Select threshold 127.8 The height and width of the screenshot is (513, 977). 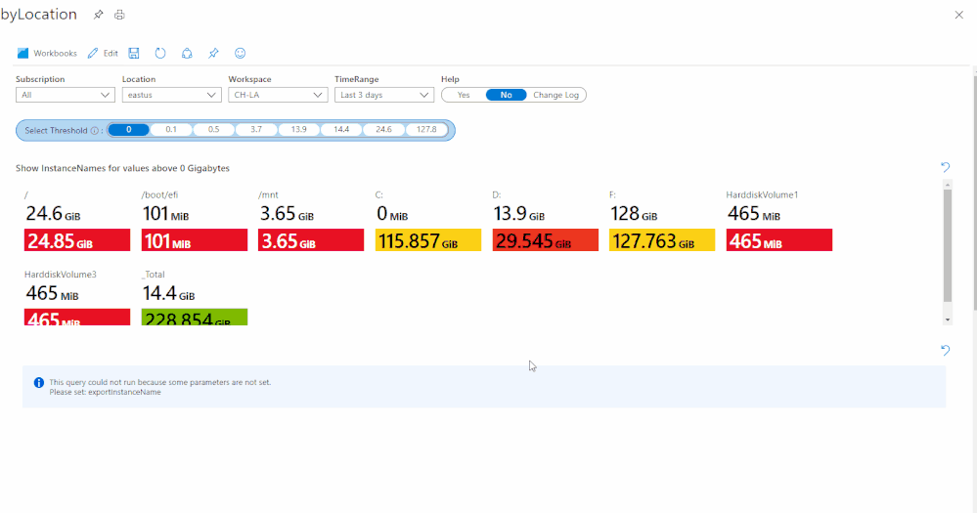pos(426,130)
